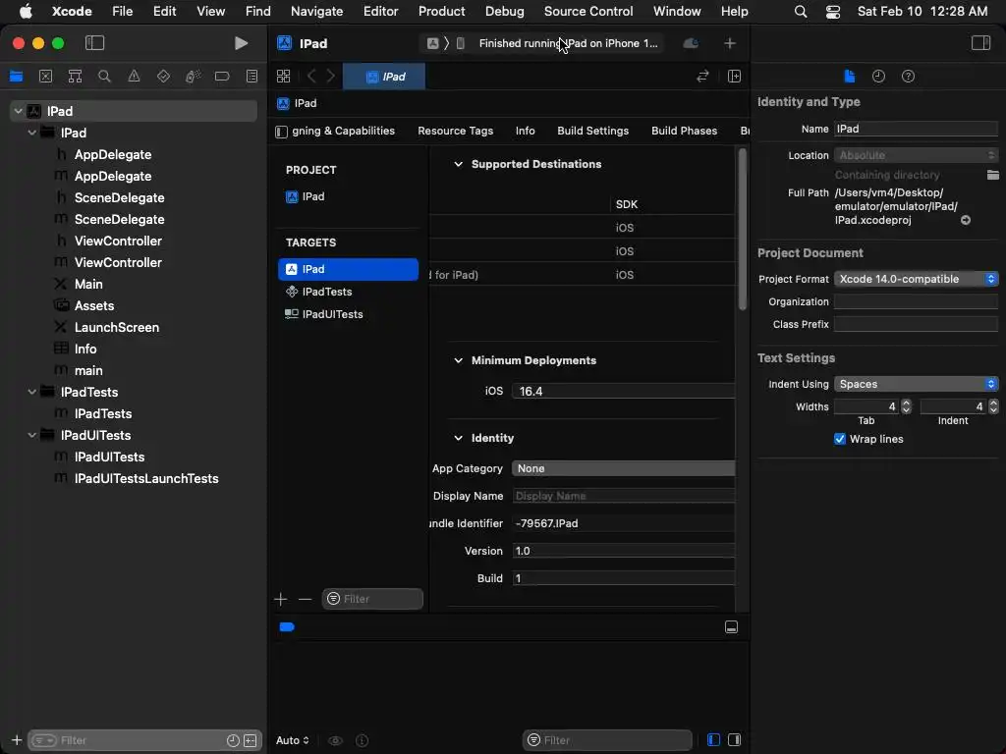Toggle the variables view pane

tap(713, 740)
